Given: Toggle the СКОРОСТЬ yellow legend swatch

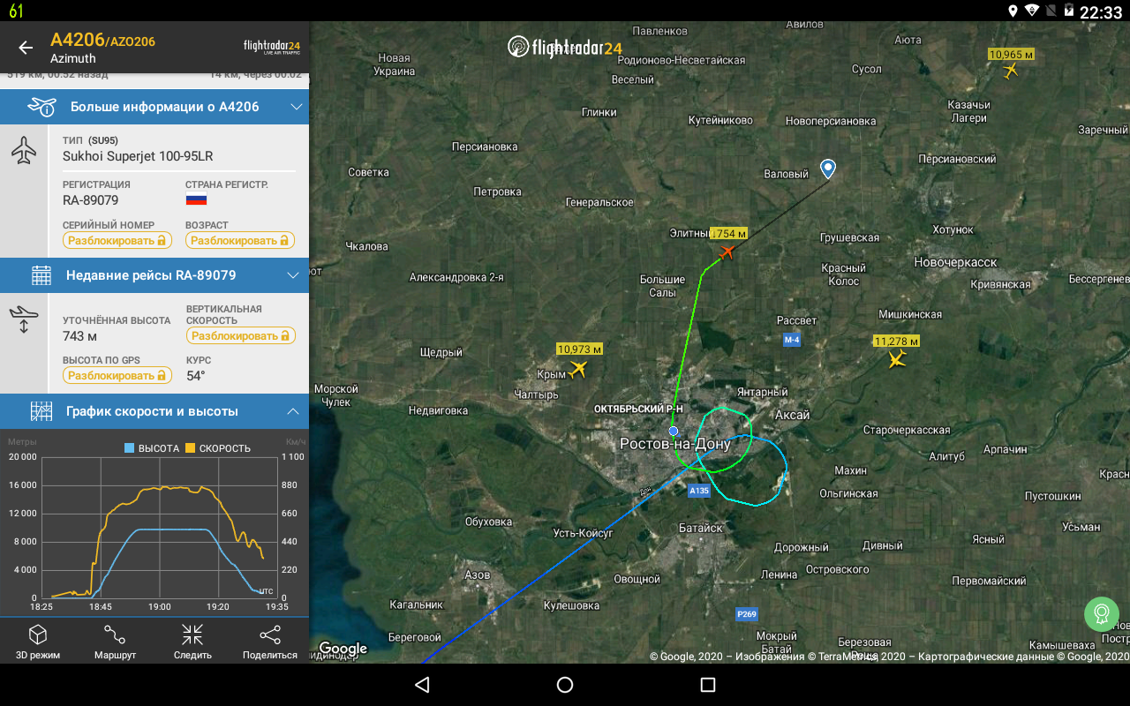Looking at the screenshot, I should [190, 448].
